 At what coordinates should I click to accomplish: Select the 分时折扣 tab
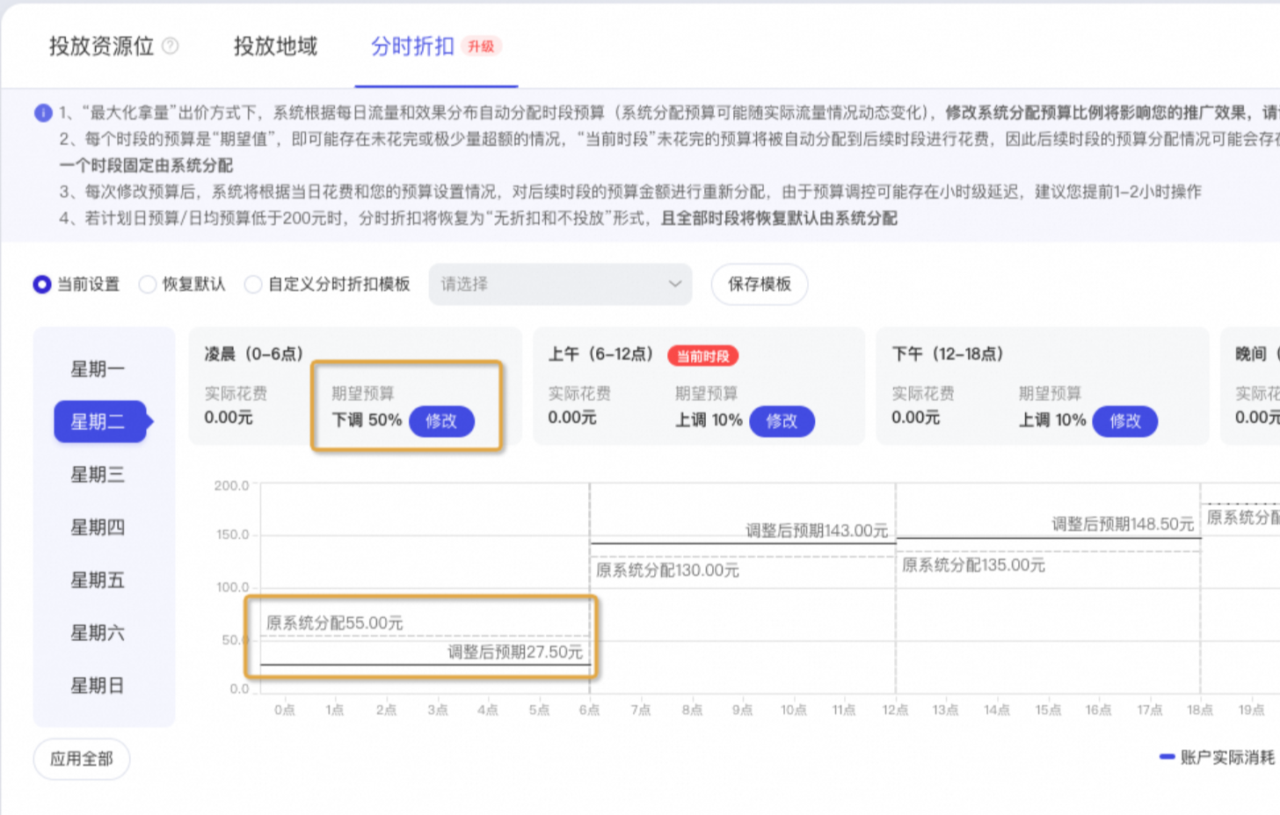point(412,46)
